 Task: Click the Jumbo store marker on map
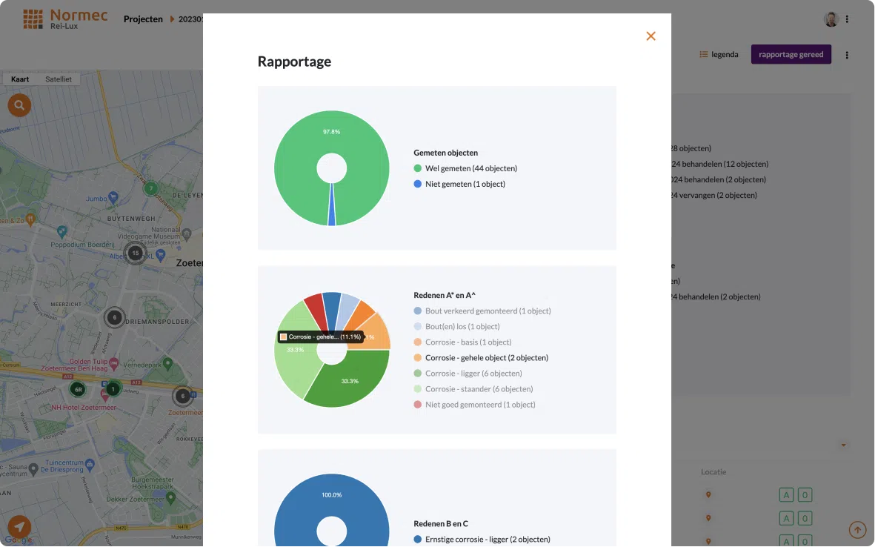pyautogui.click(x=113, y=196)
